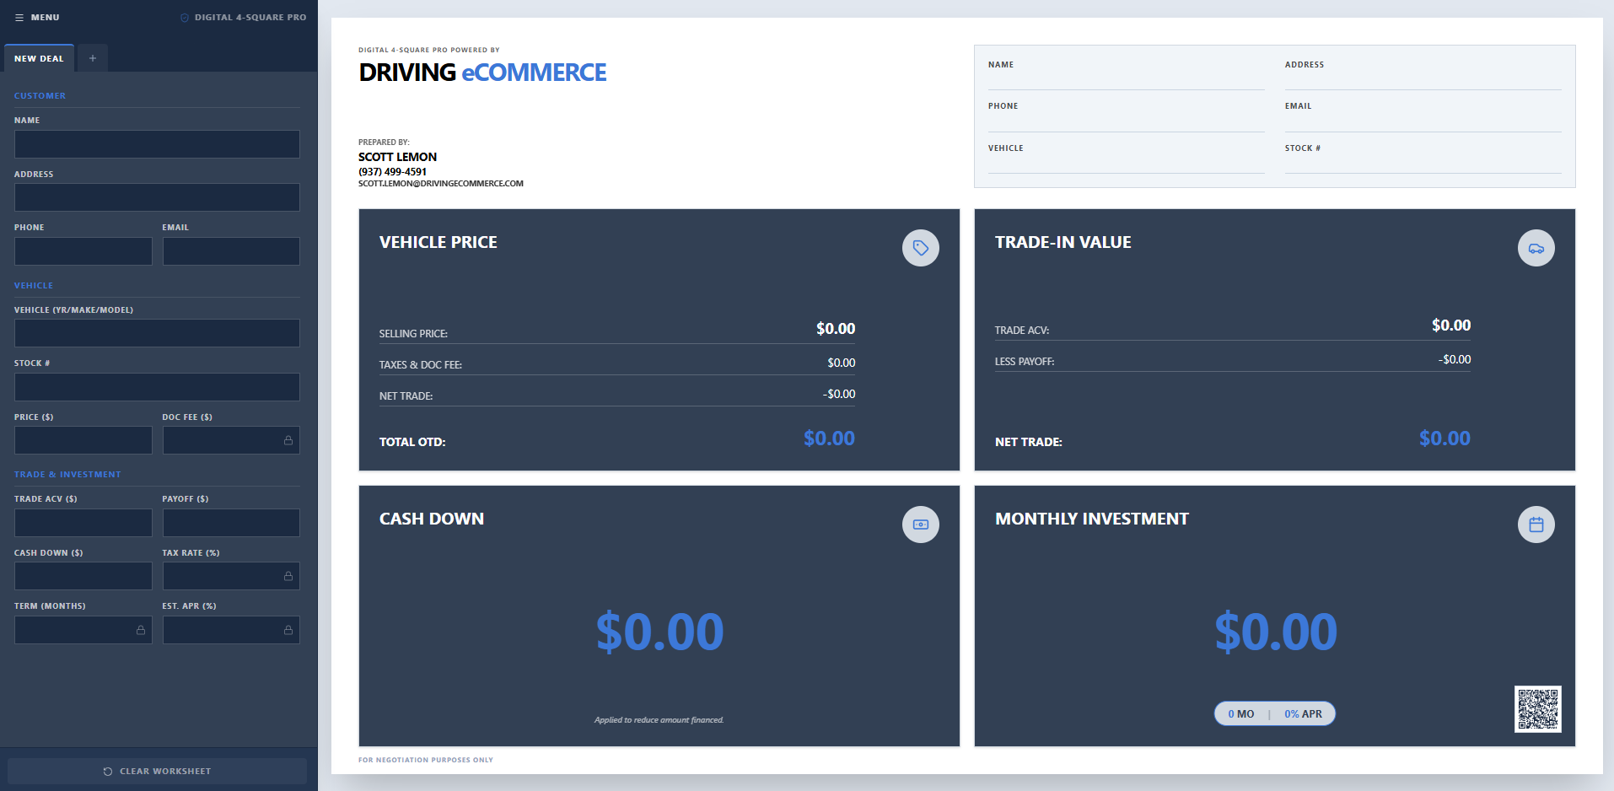Focus the Email input field

[231, 251]
